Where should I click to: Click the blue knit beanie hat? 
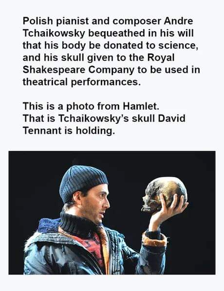click(83, 183)
